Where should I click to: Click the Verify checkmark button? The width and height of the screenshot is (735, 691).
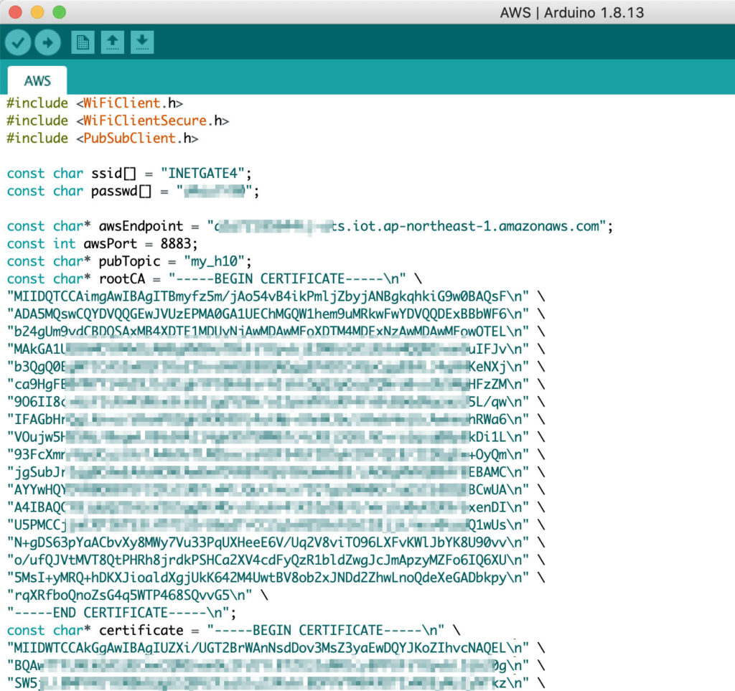coord(18,42)
